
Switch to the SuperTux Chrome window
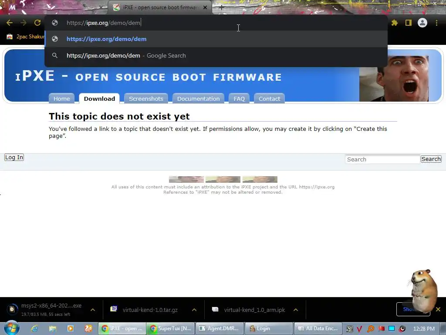pos(171,328)
